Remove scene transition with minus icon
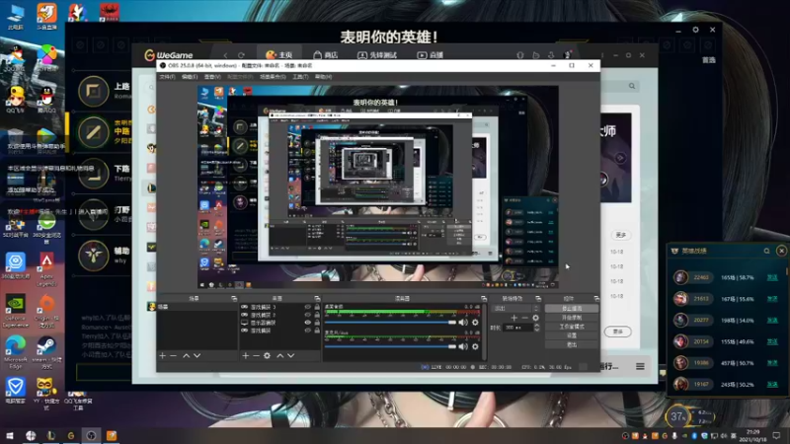790x444 pixels. [525, 318]
